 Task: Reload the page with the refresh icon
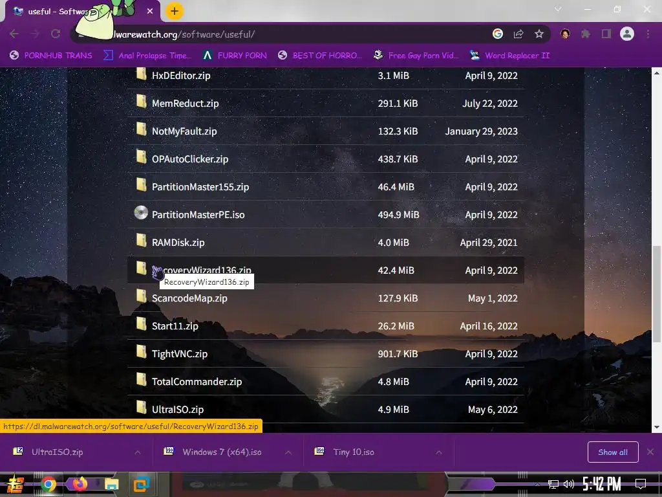tap(56, 34)
